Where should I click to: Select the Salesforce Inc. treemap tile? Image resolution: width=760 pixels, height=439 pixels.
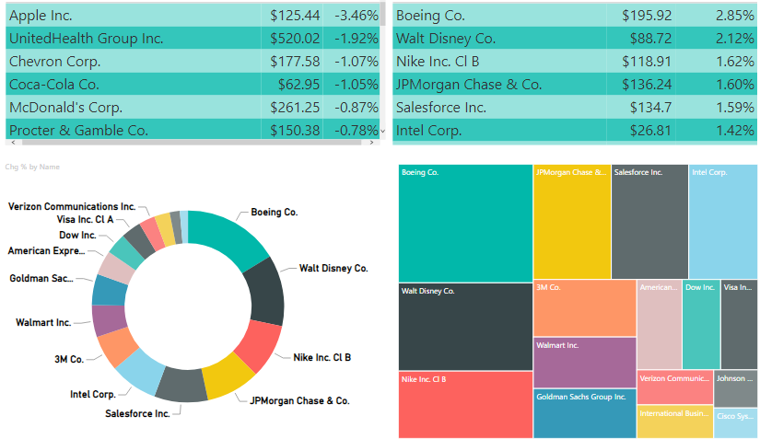(x=649, y=222)
